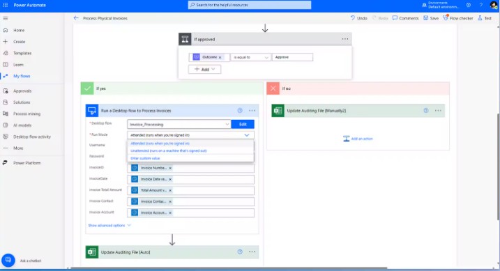Open Learn in the sidebar
This screenshot has height=271, width=500.
click(x=18, y=65)
